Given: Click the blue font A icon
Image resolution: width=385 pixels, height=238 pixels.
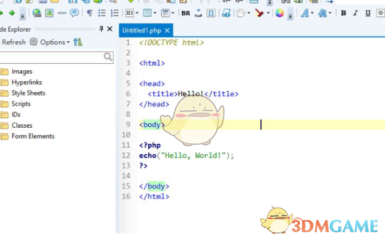Looking at the screenshot, I should click(x=305, y=13).
